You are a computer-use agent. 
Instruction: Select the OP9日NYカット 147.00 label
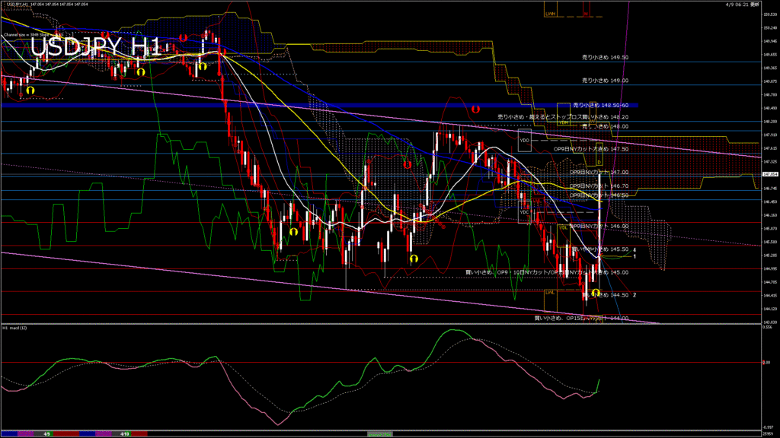point(599,173)
